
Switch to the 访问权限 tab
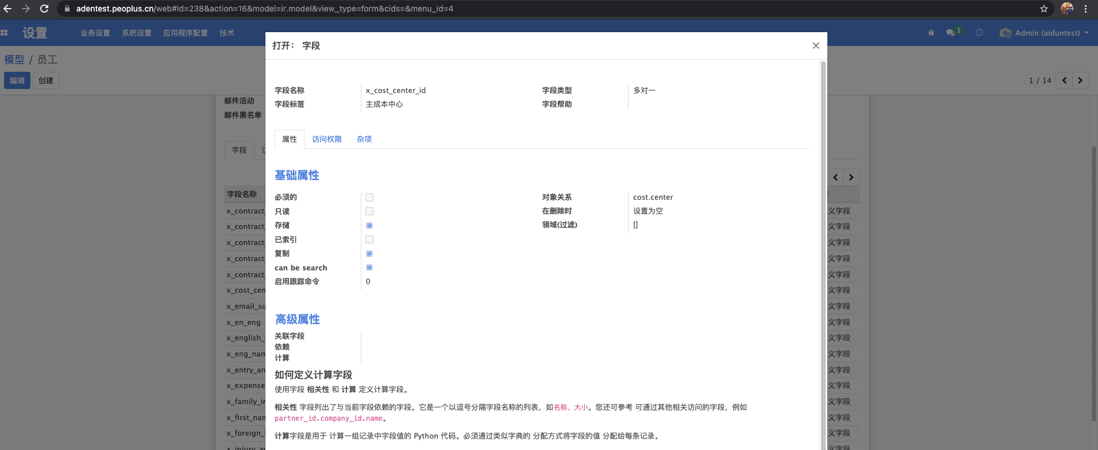pyautogui.click(x=326, y=139)
